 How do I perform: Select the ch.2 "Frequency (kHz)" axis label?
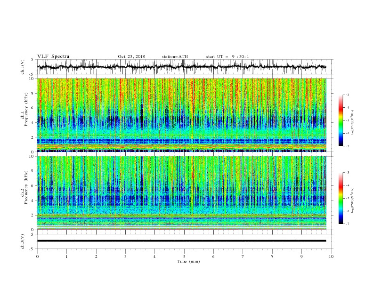26,187
